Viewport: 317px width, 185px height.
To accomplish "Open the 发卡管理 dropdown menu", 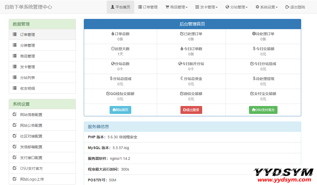I will pos(206,7).
